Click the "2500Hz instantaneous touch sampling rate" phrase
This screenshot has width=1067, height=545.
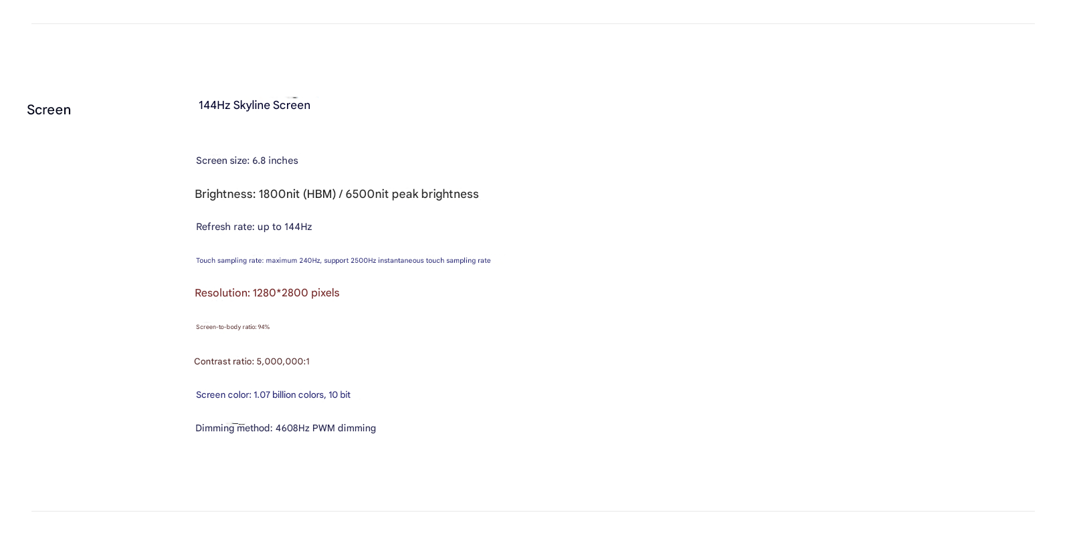pyautogui.click(x=420, y=261)
